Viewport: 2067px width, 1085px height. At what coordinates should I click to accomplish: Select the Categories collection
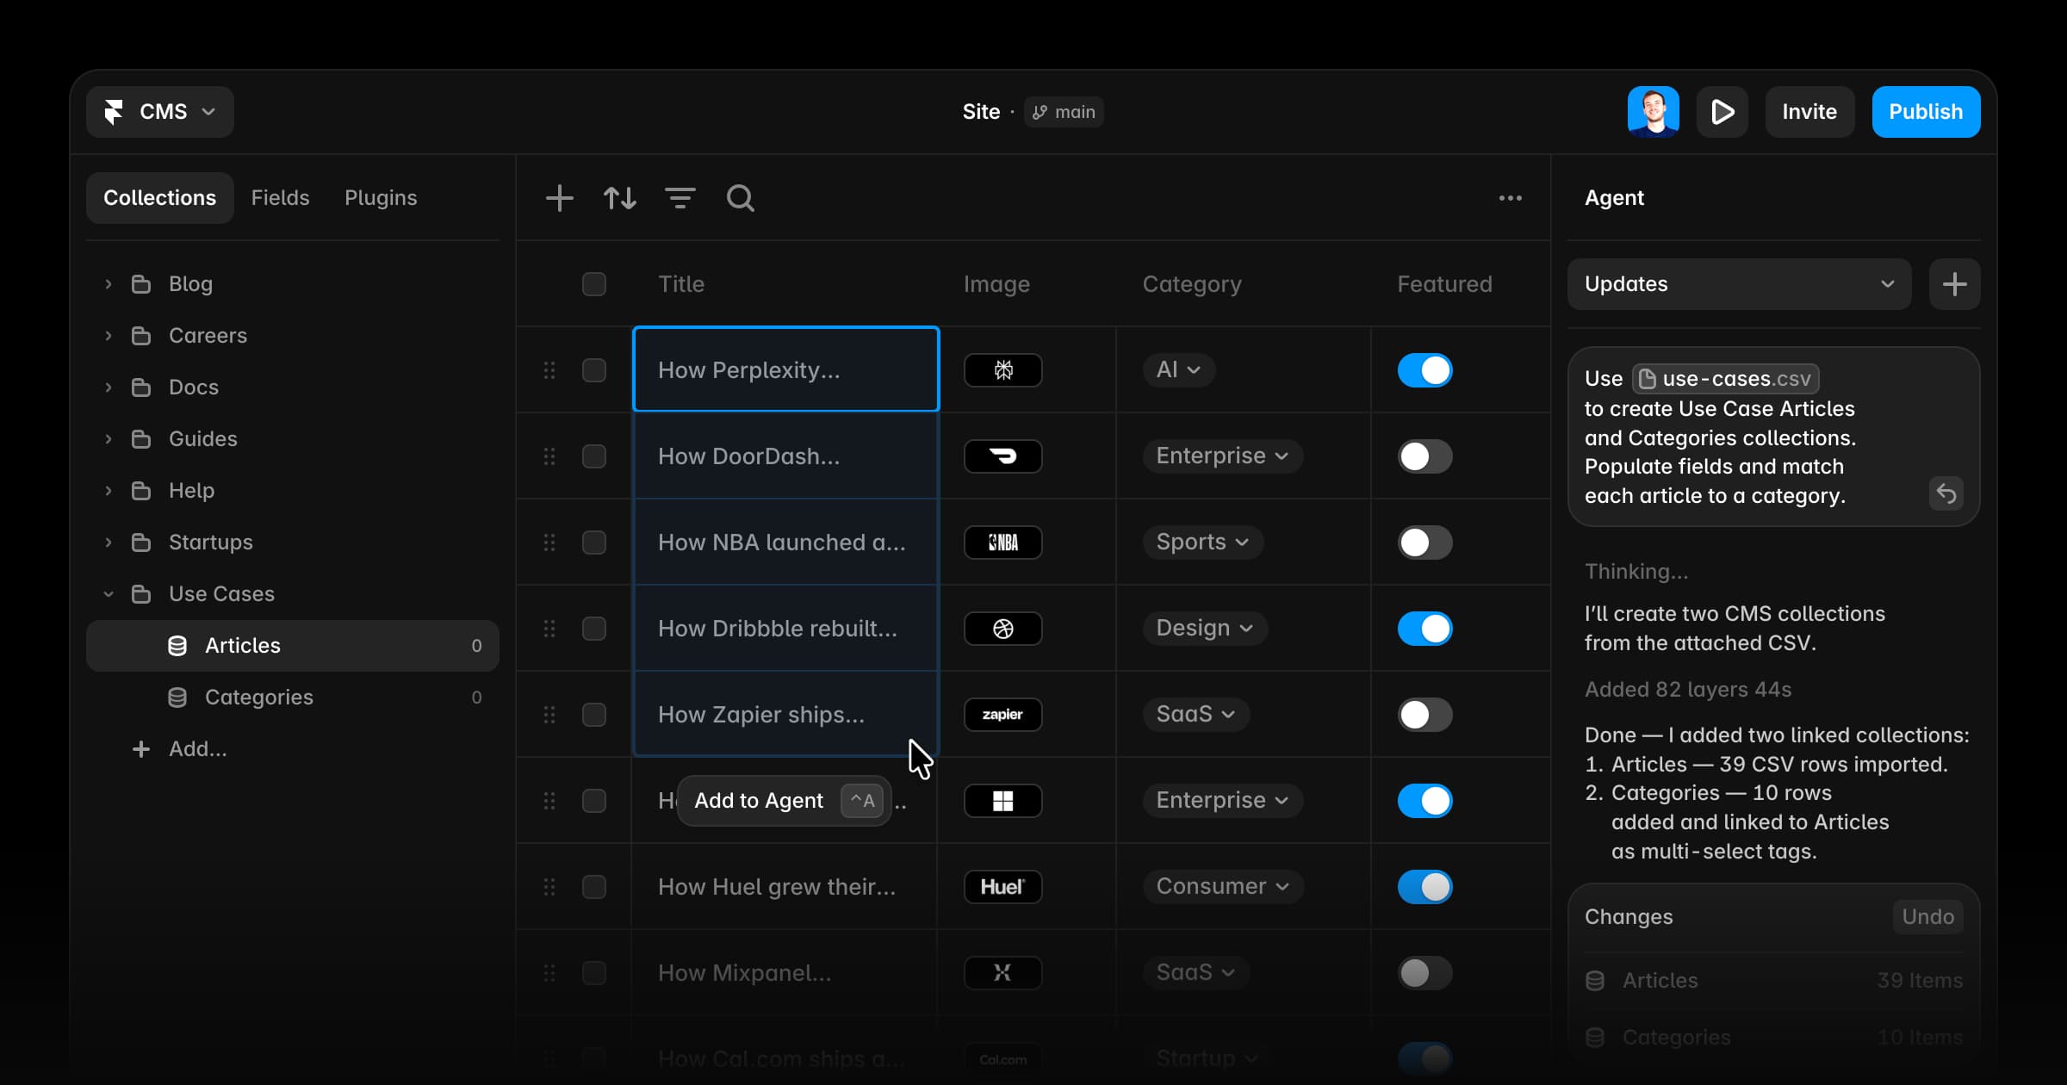pos(293,697)
